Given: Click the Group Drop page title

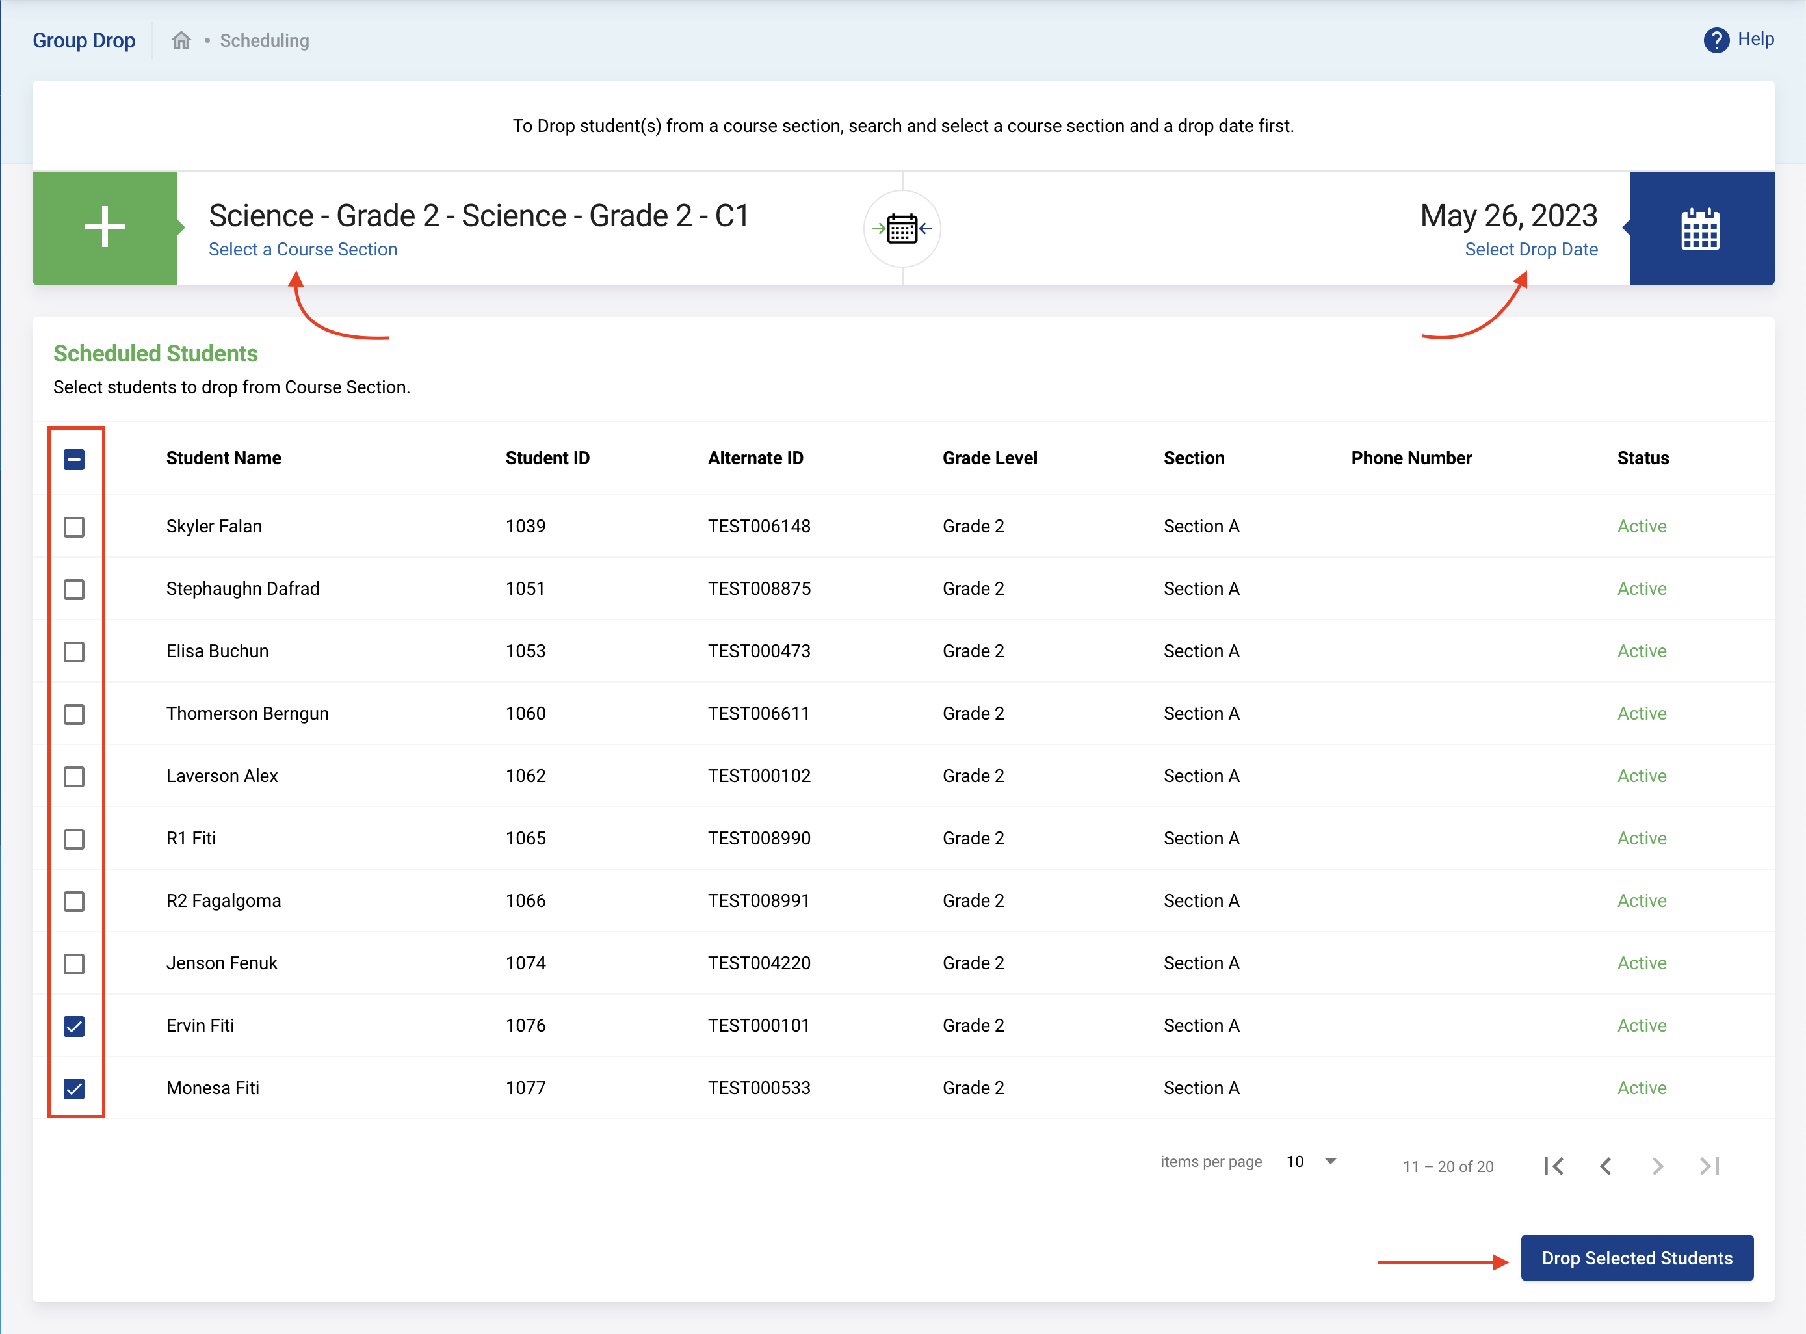Looking at the screenshot, I should point(84,40).
